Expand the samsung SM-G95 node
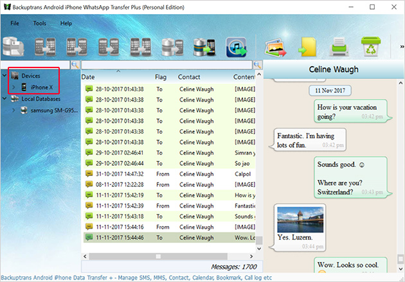The width and height of the screenshot is (405, 282). click(14, 110)
